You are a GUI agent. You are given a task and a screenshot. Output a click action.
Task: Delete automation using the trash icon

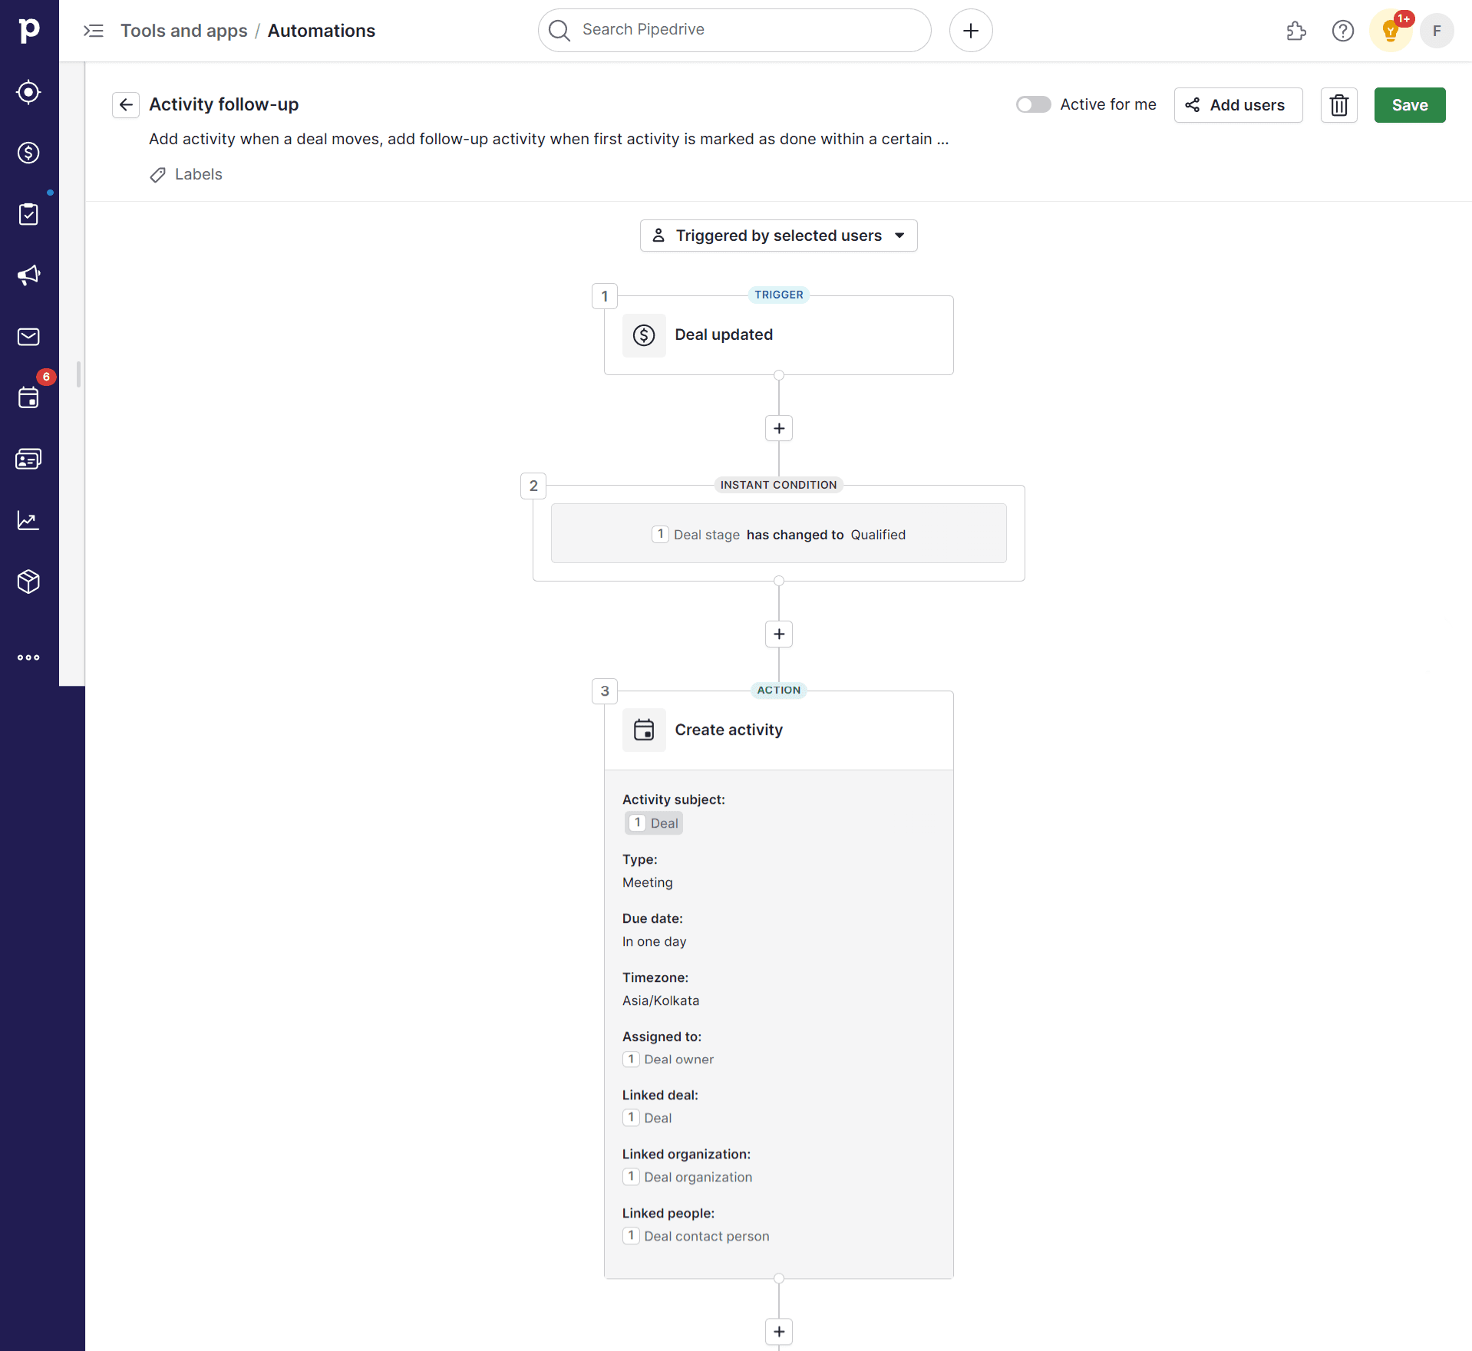point(1338,105)
